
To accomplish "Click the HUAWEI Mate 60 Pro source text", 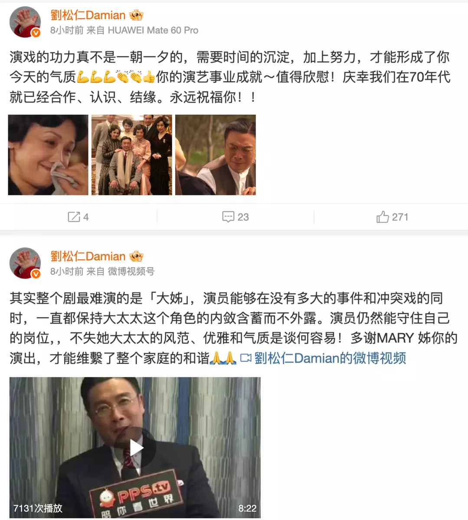I will pos(153,30).
